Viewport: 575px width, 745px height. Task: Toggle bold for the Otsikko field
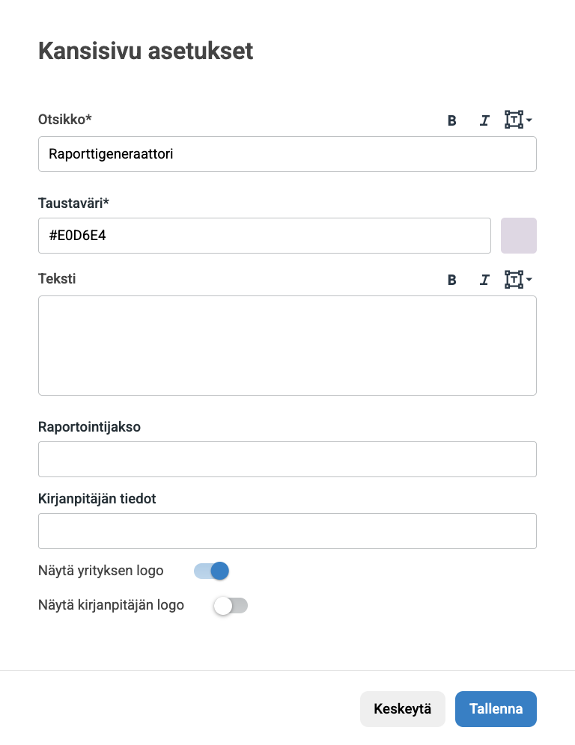pyautogui.click(x=451, y=120)
